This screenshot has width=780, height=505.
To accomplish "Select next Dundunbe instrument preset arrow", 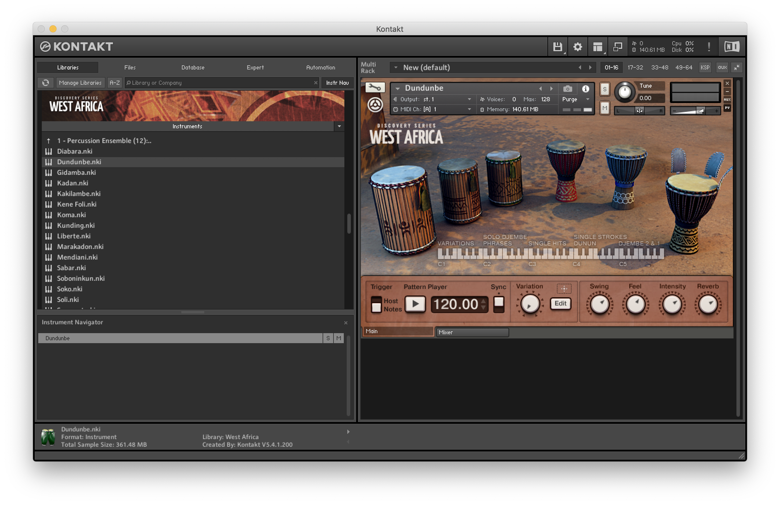I will click(x=552, y=89).
